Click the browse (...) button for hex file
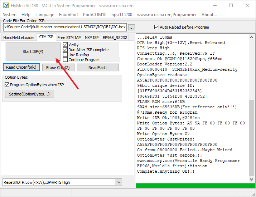 [x=131, y=27]
